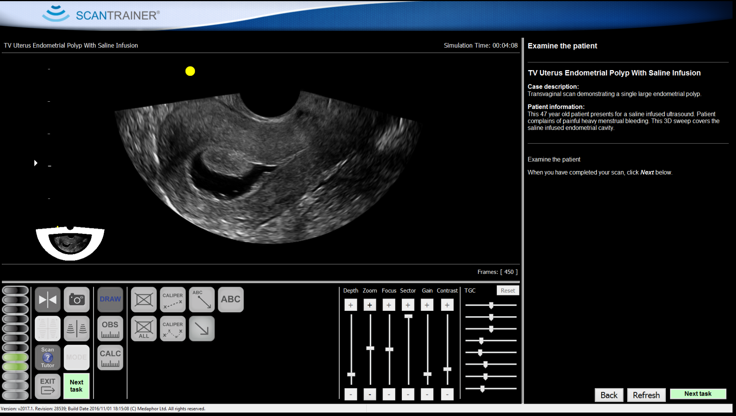The width and height of the screenshot is (736, 416).
Task: Decrease Depth with the minus button
Action: (x=350, y=394)
